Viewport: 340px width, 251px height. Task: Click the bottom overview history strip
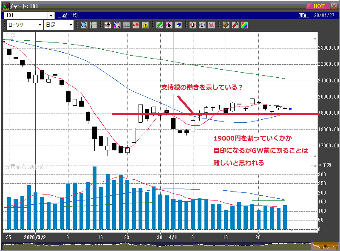(157, 246)
